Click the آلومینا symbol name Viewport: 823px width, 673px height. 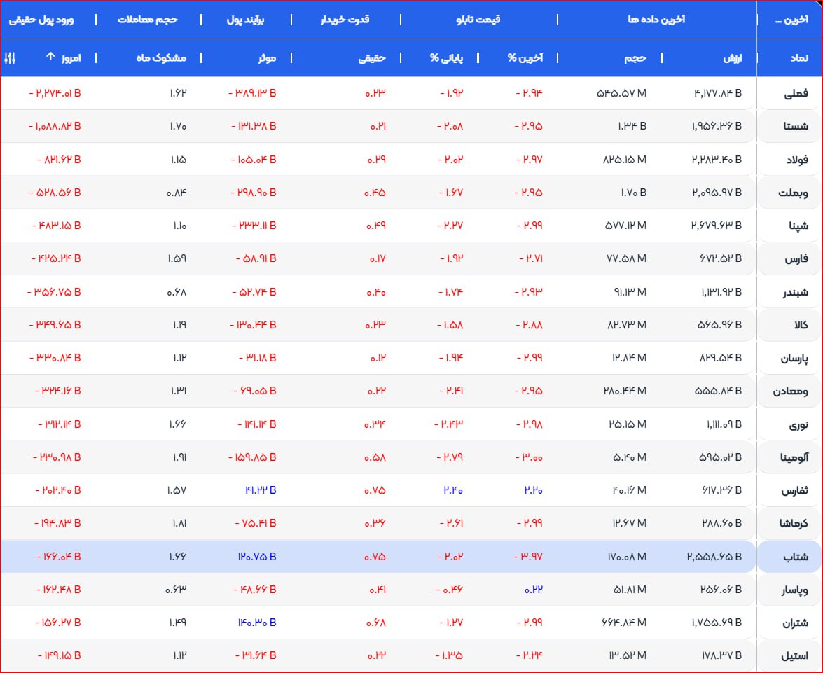792,458
